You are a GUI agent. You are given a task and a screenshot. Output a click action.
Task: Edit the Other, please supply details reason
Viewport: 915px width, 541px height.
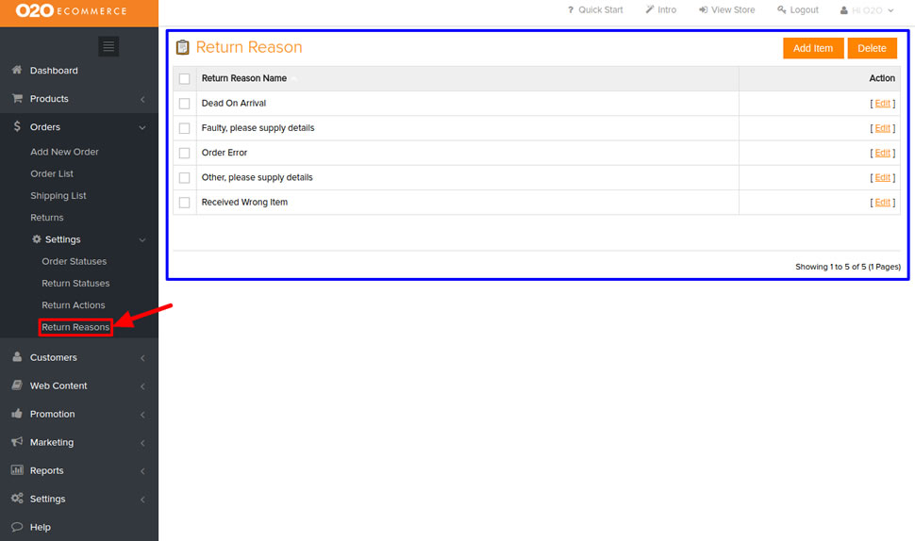pos(882,178)
